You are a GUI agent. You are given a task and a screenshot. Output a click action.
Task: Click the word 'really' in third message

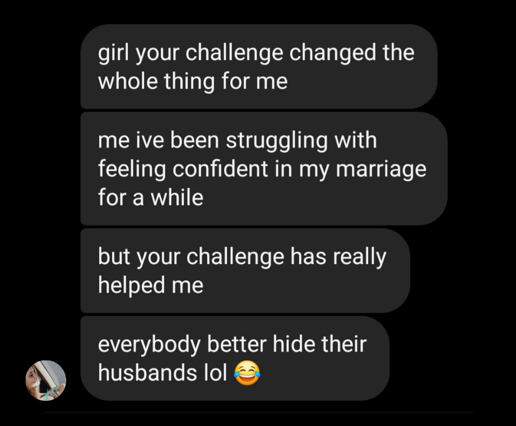pos(359,258)
